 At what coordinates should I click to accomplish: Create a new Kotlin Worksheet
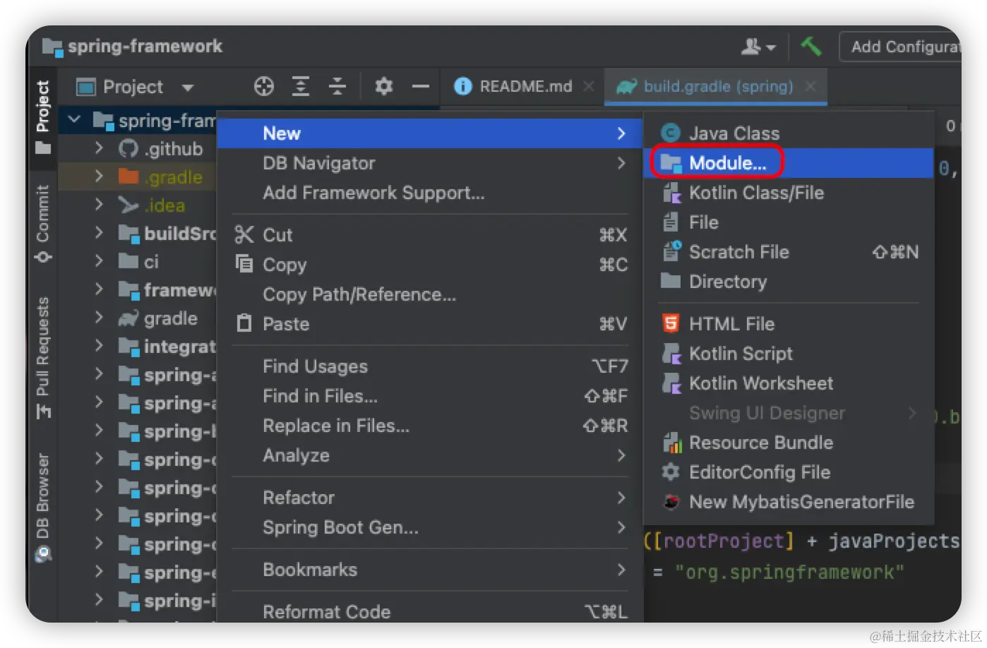click(x=789, y=383)
